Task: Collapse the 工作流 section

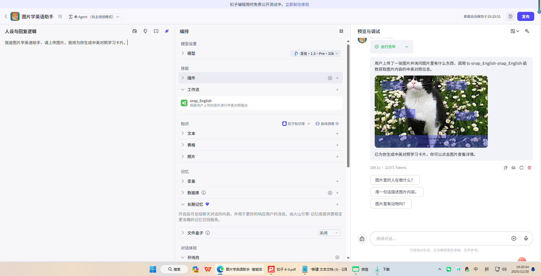Action: (x=183, y=89)
